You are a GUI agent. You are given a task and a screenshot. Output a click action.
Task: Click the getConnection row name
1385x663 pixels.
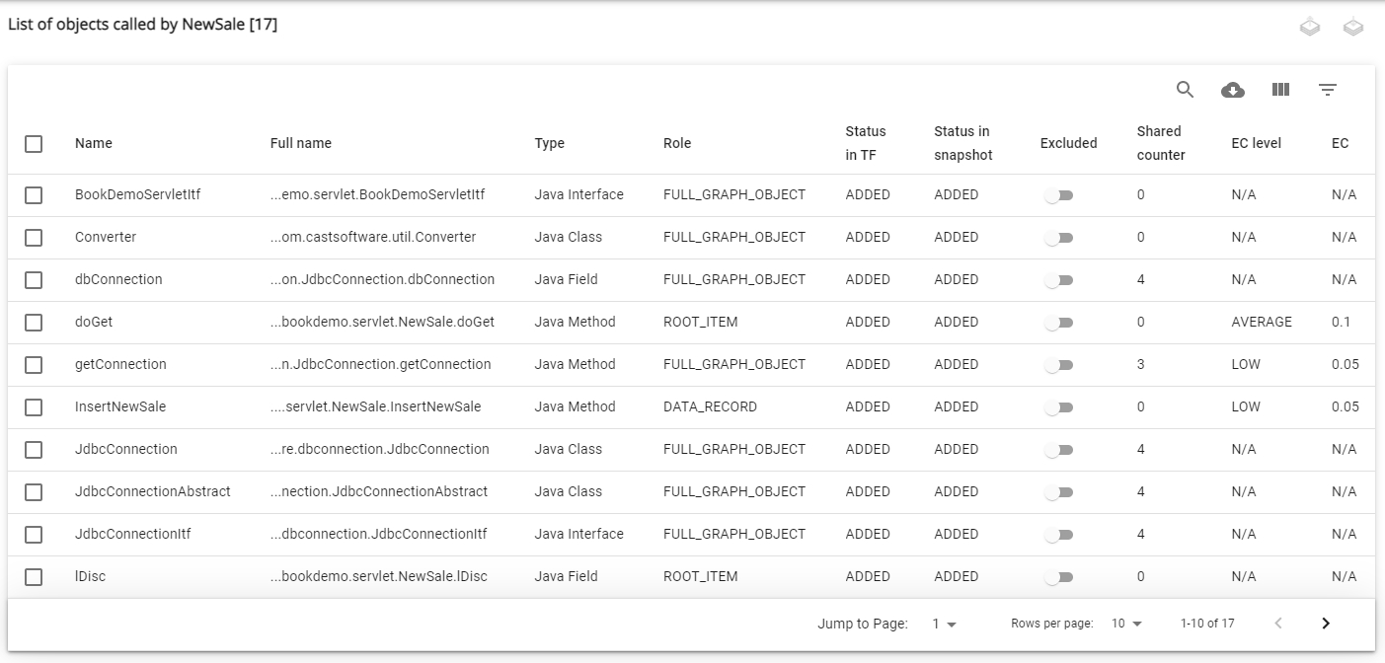pos(120,364)
